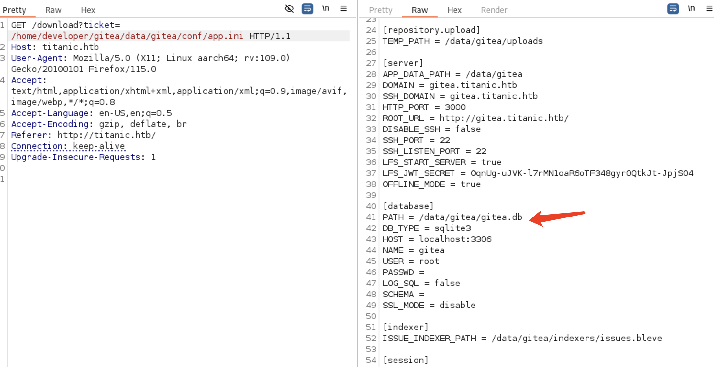Image resolution: width=714 pixels, height=367 pixels.
Task: Open response panel Hex tab
Action: pos(454,10)
